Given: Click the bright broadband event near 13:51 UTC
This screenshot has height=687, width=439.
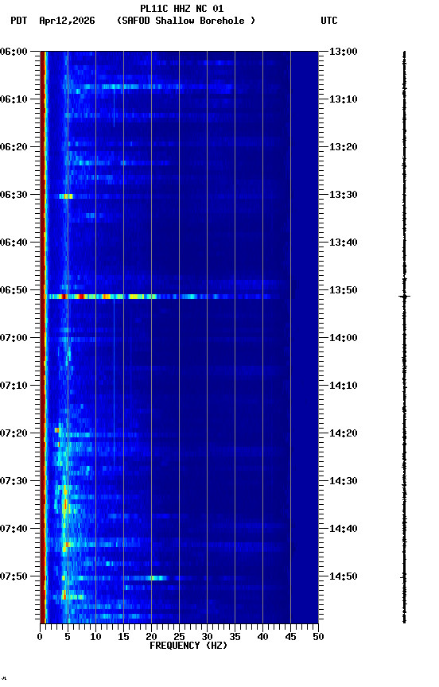Looking at the screenshot, I should [x=162, y=297].
